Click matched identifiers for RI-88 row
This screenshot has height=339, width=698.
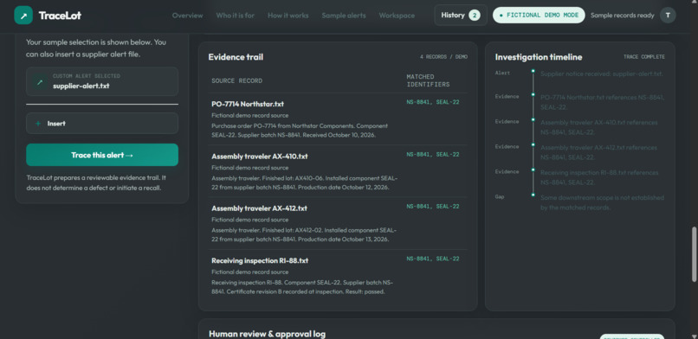pyautogui.click(x=433, y=259)
